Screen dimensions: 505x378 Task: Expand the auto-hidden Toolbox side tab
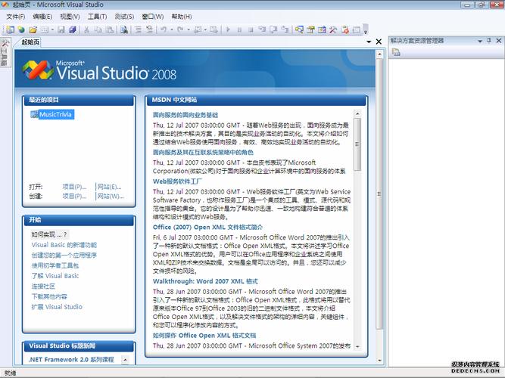point(5,52)
